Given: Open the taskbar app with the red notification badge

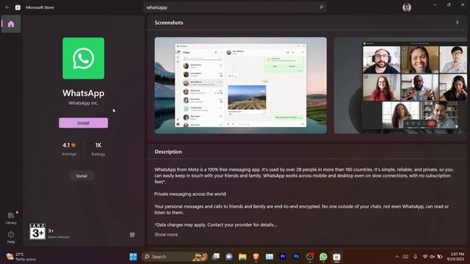Looking at the screenshot, I should (310, 257).
